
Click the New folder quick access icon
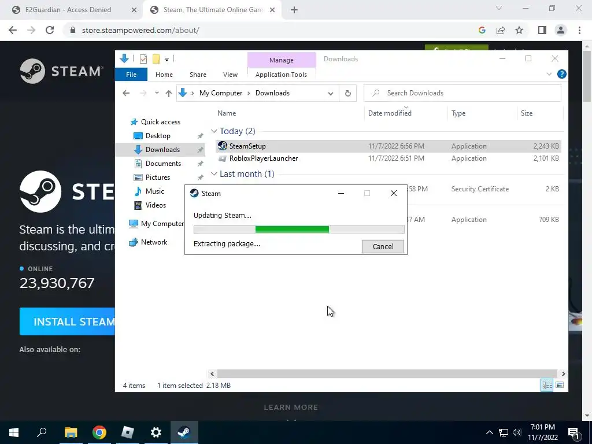pyautogui.click(x=156, y=59)
